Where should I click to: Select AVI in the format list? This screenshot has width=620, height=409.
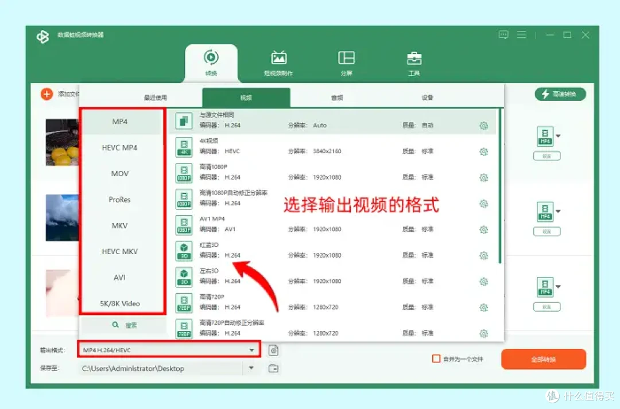pyautogui.click(x=120, y=278)
